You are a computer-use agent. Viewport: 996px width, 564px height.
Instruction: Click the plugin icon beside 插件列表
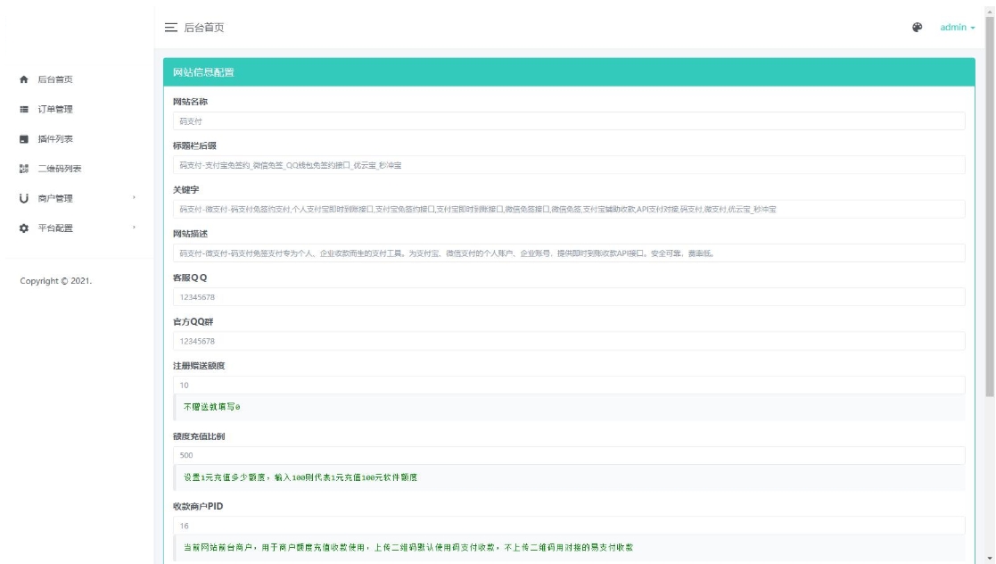pos(24,139)
